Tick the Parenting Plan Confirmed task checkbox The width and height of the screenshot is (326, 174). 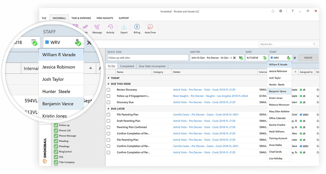[108, 127]
